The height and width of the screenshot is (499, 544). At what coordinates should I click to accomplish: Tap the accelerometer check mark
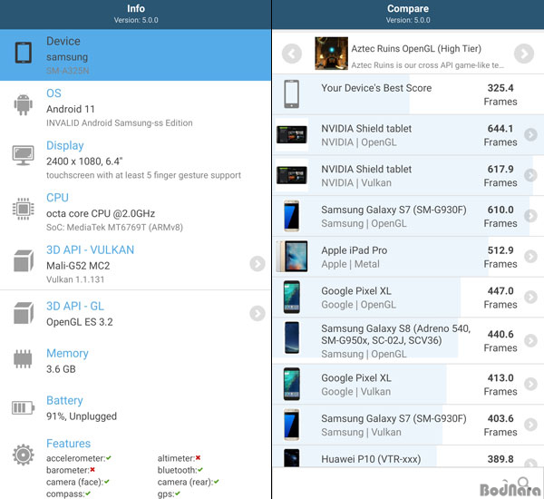click(109, 458)
